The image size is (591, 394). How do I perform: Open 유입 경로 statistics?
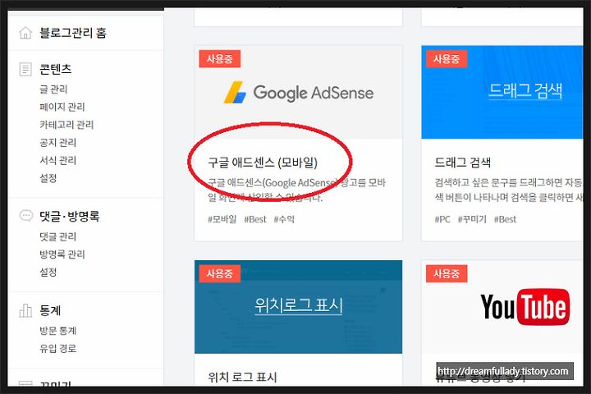[x=58, y=348]
